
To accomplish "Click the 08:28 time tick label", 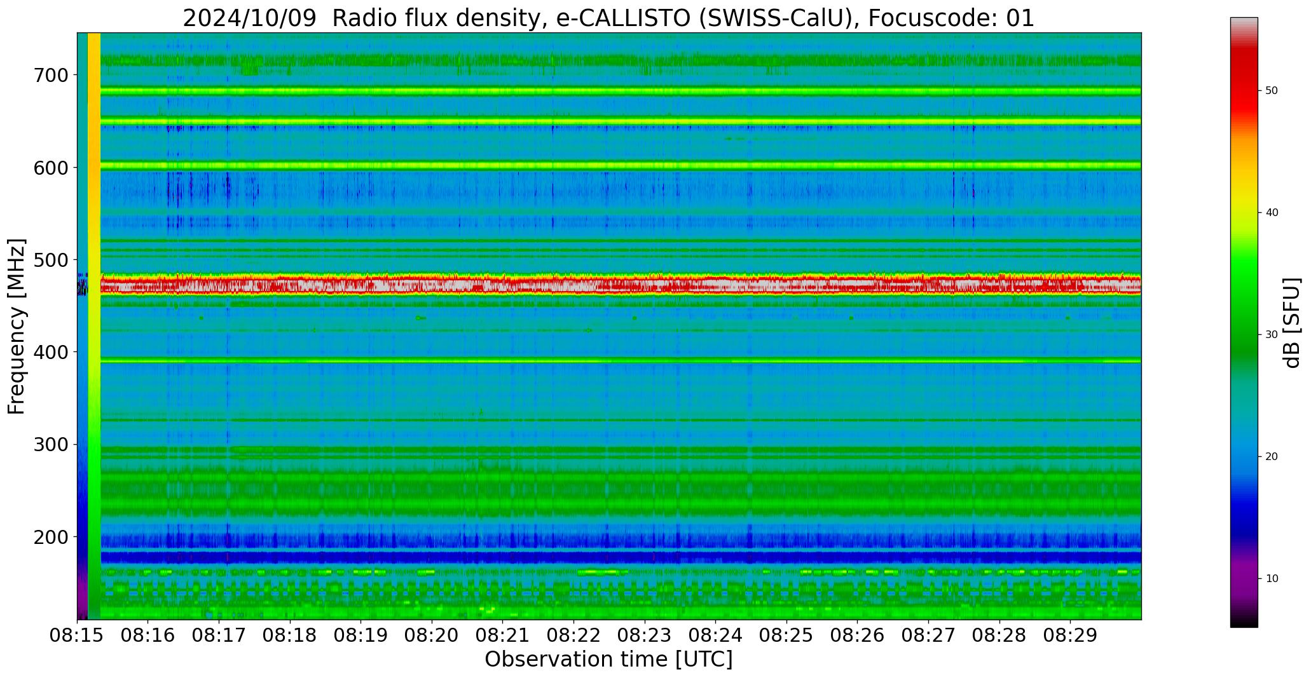I will pos(999,635).
